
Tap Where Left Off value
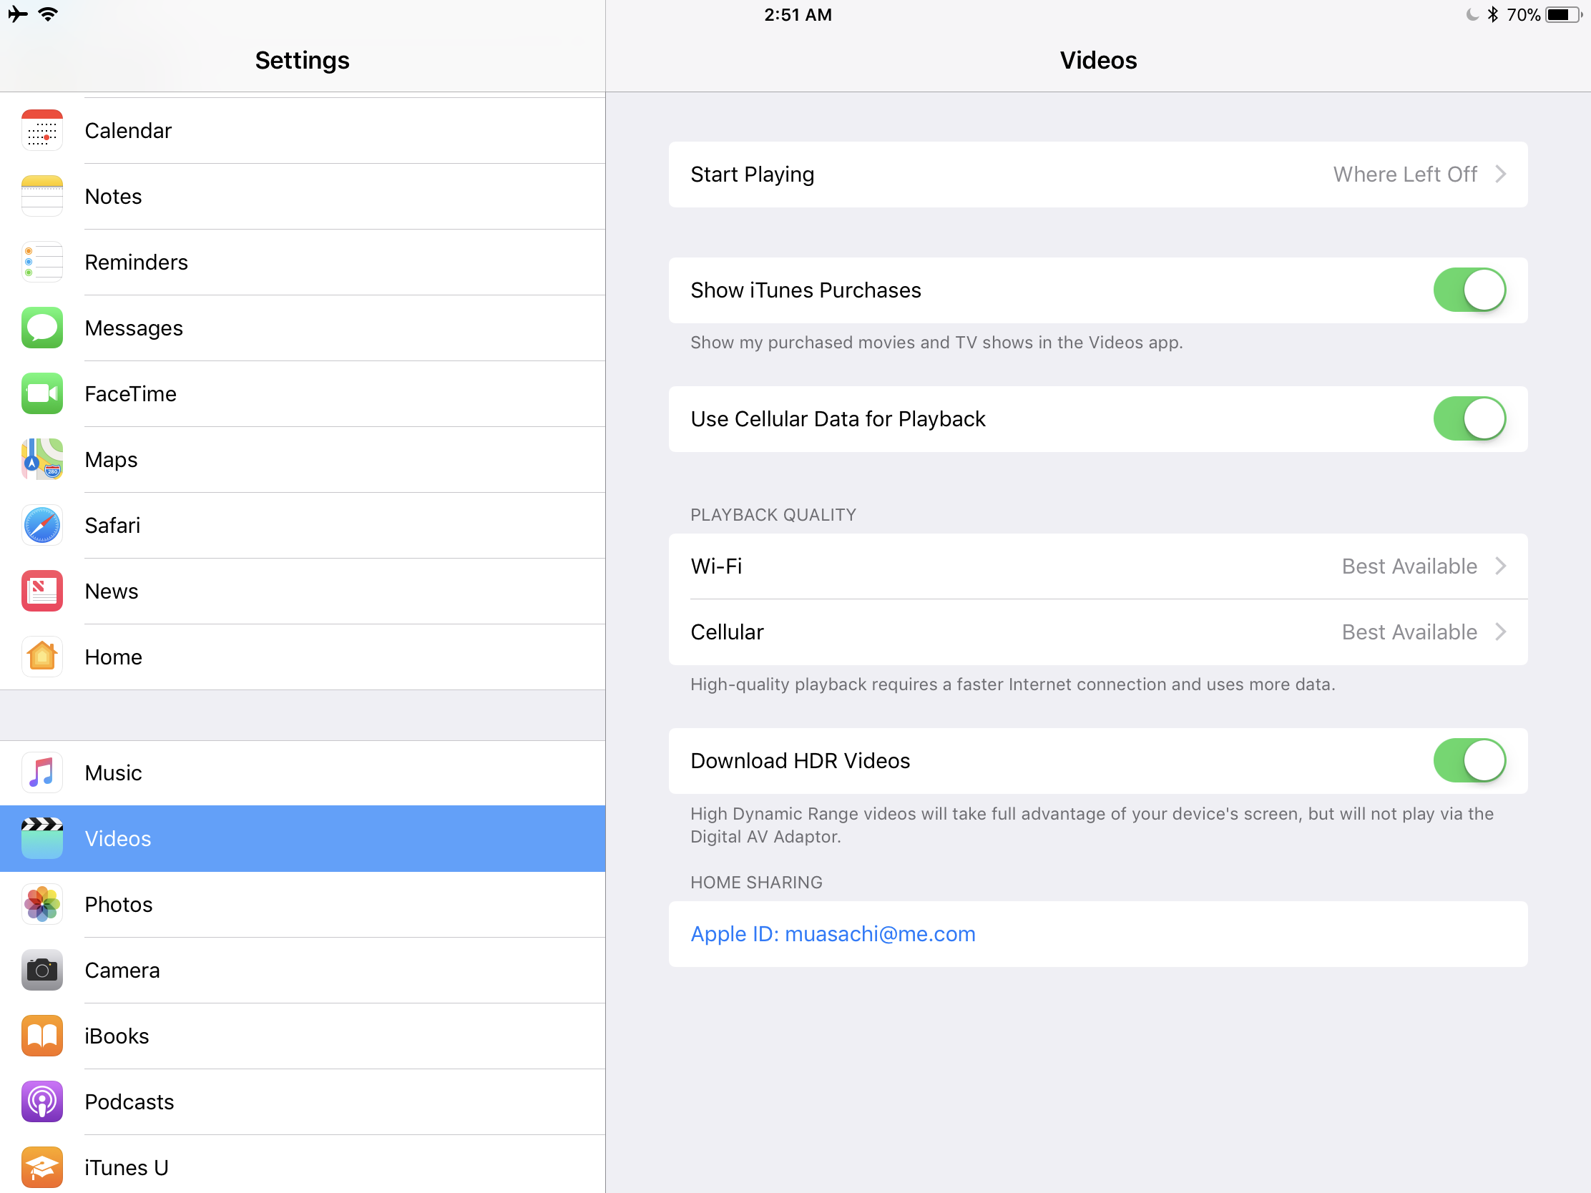click(1405, 174)
